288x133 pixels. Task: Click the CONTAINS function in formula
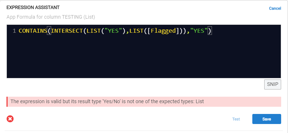pos(33,31)
